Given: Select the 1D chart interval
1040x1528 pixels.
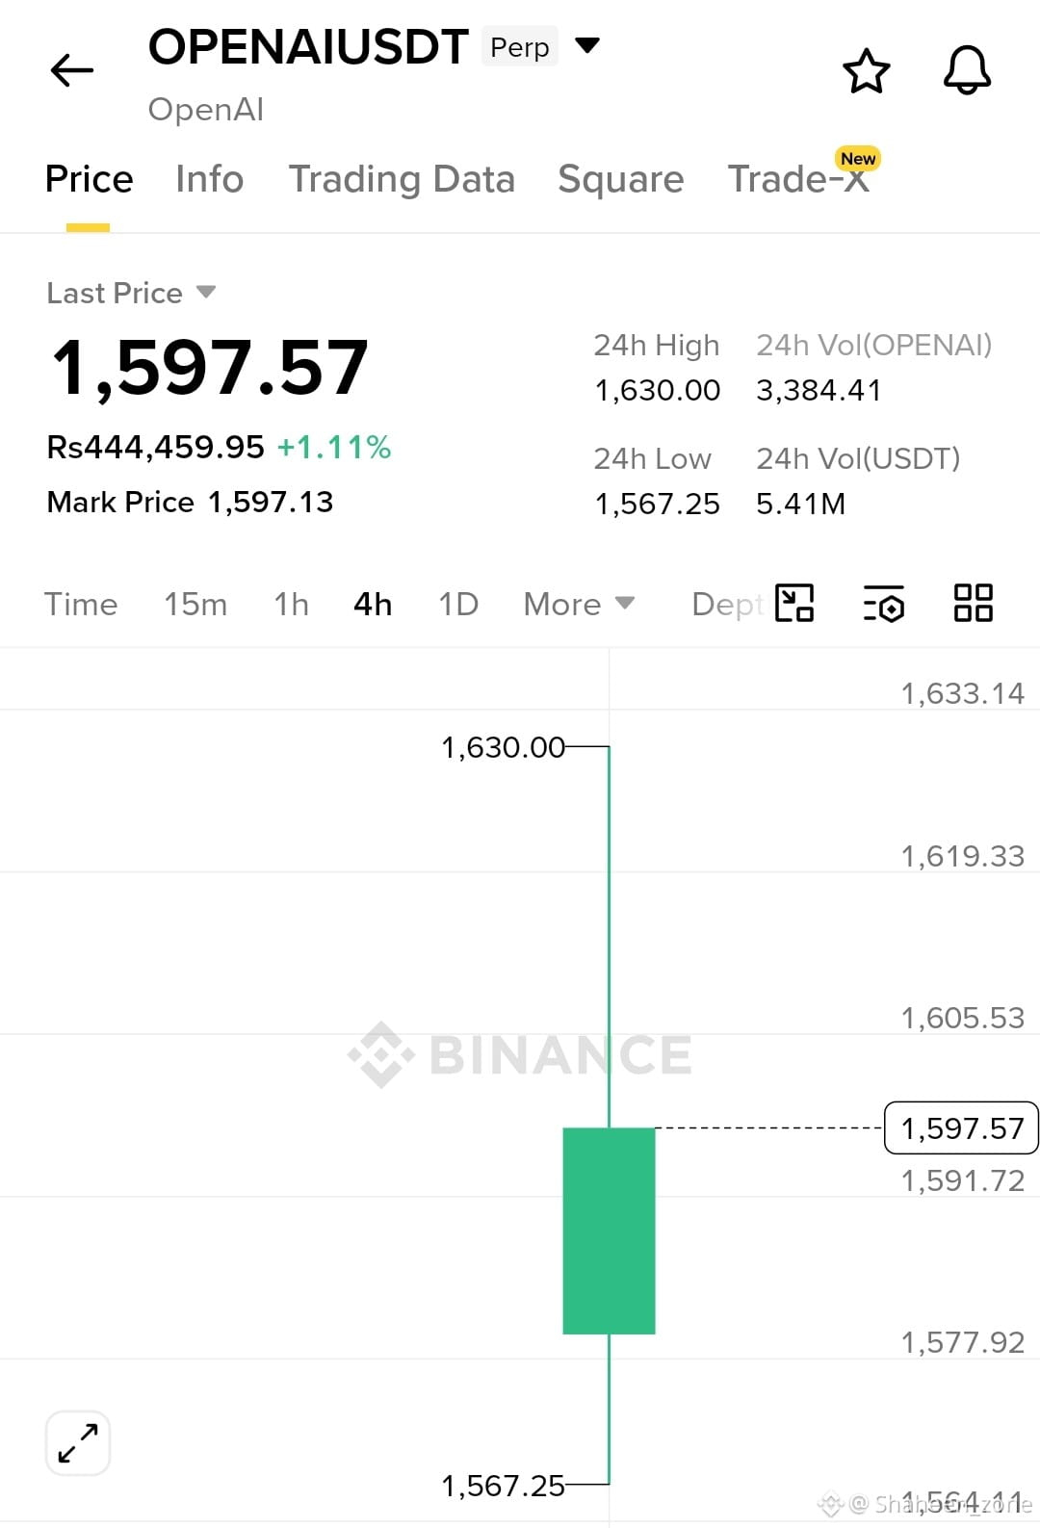Looking at the screenshot, I should point(458,605).
